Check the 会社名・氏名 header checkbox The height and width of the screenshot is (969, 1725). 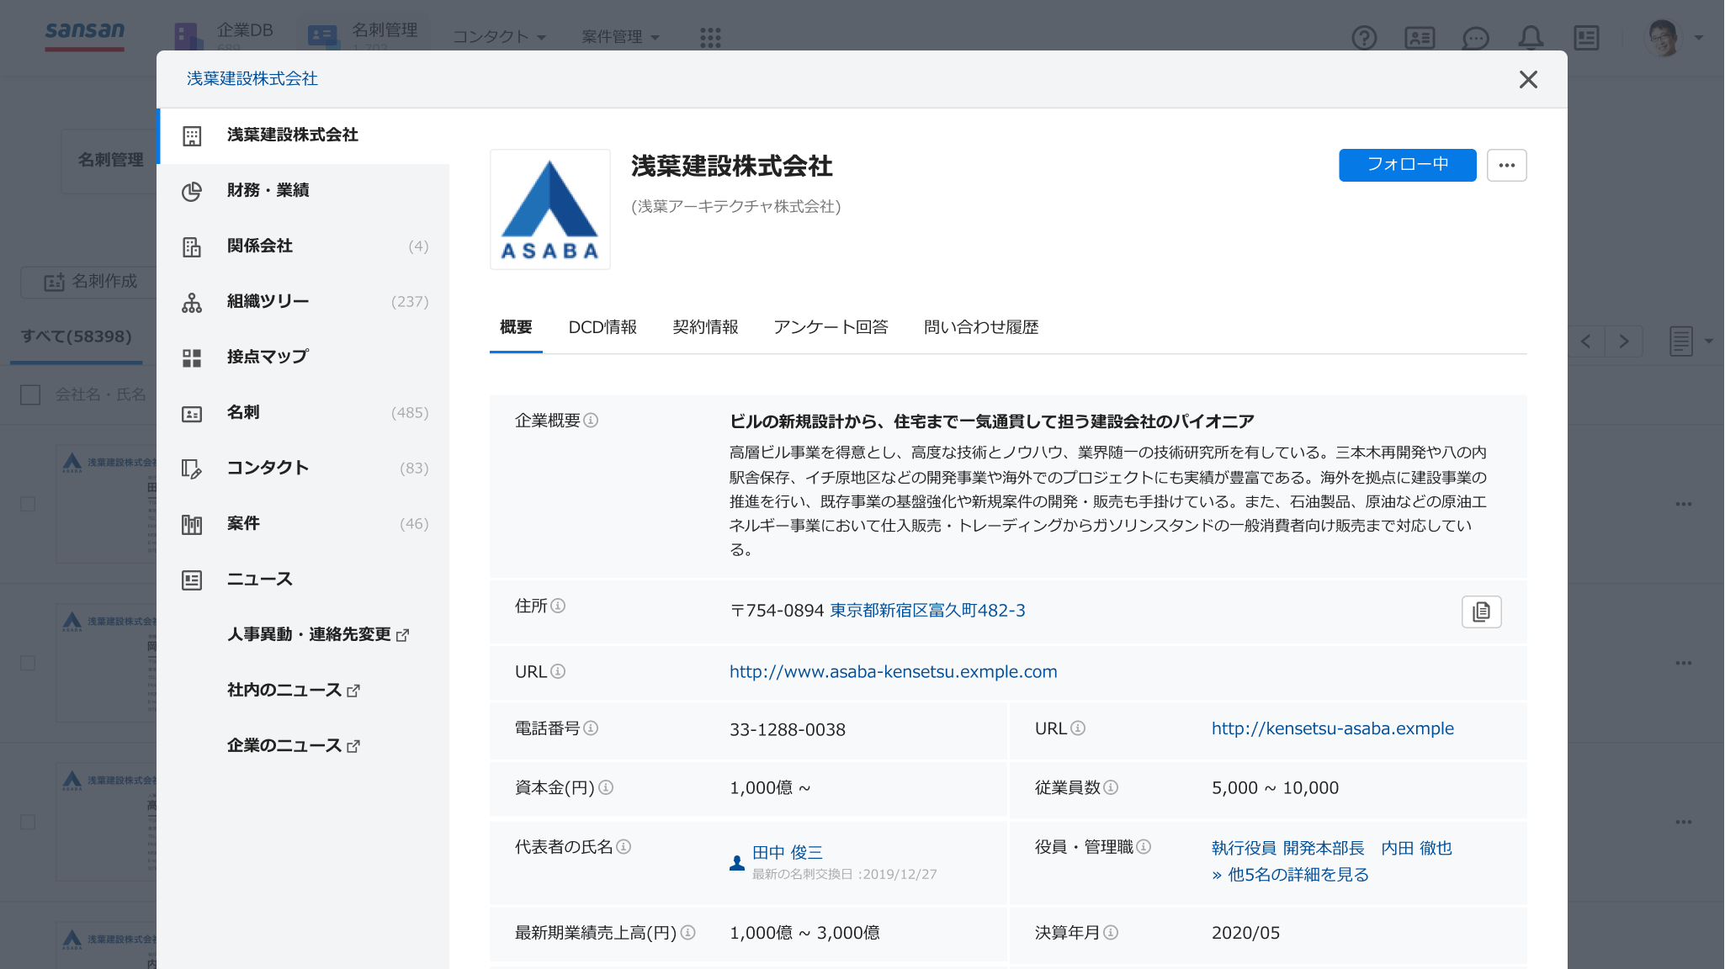[29, 394]
